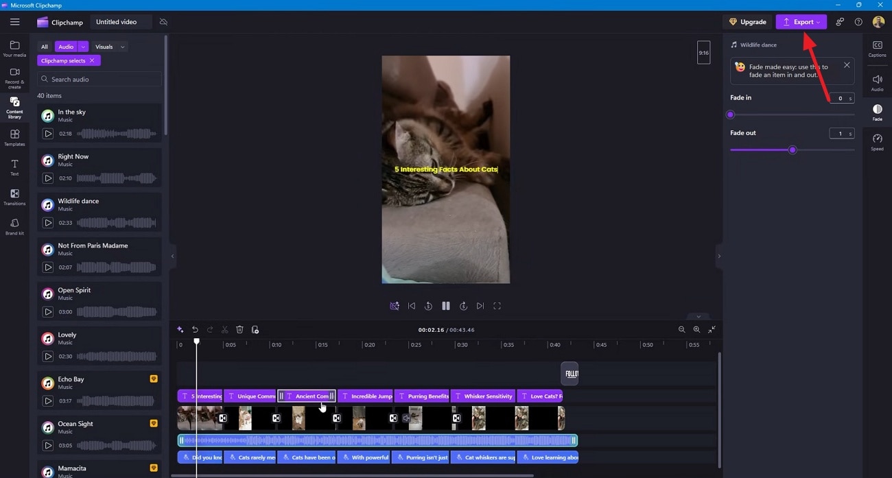Open the Audio panel on the right
The image size is (892, 478).
click(x=877, y=81)
